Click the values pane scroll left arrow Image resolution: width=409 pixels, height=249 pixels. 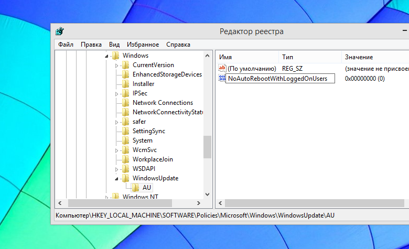220,203
